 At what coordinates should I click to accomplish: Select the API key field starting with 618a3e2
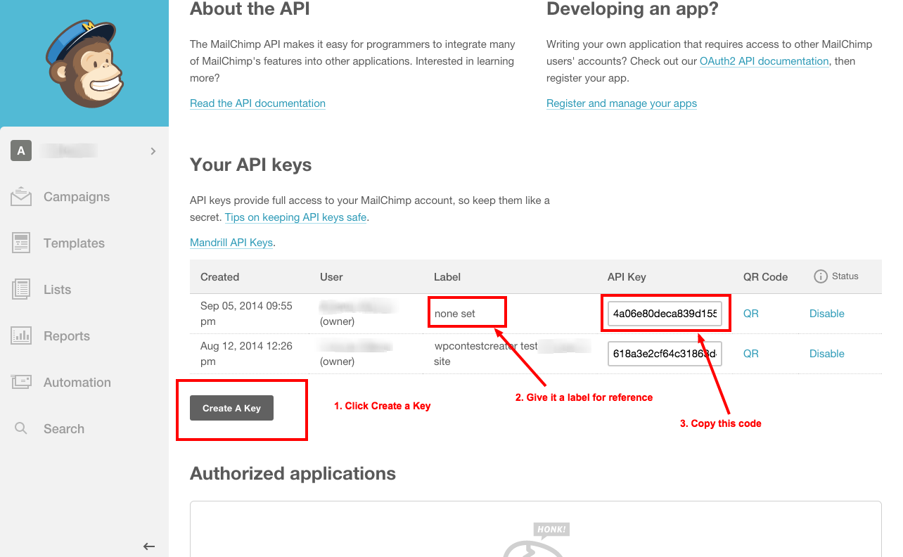(x=665, y=354)
